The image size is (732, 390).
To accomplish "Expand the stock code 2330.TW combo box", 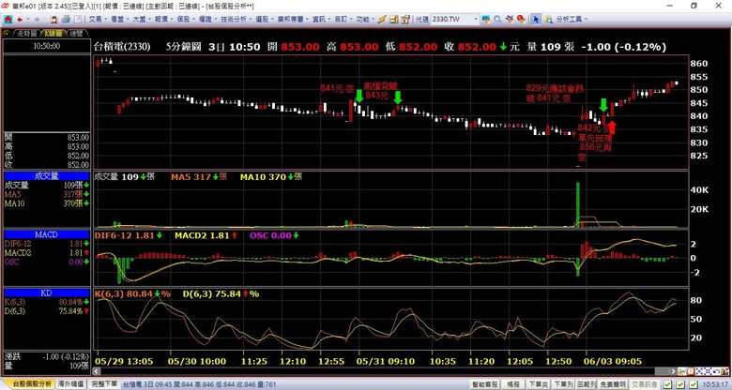I will [476, 19].
